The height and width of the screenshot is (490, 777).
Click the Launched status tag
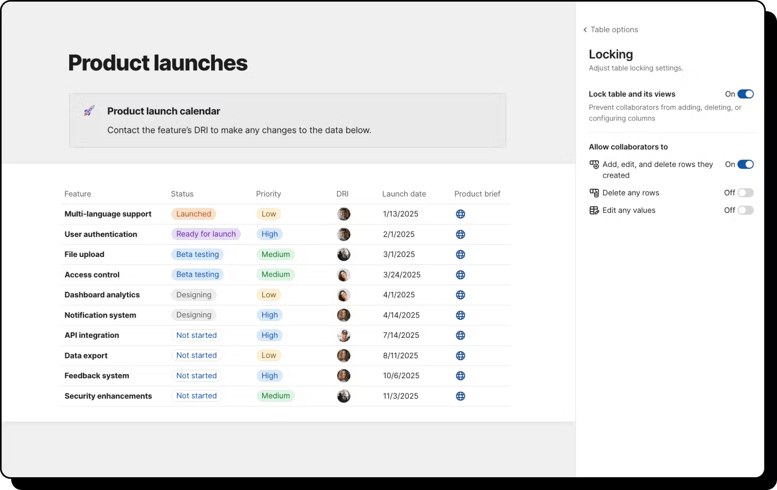tap(194, 214)
